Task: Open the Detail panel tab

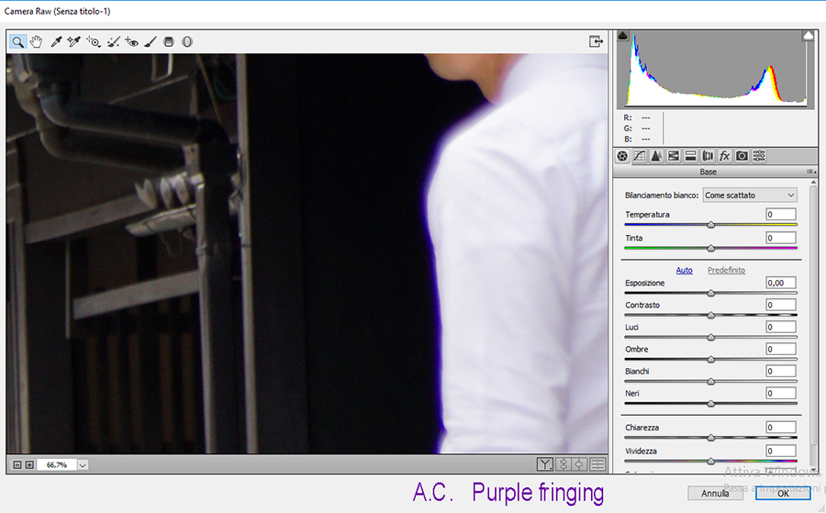Action: coord(656,156)
